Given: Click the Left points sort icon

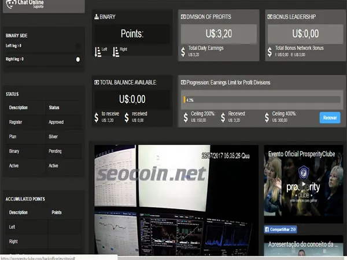Looking at the screenshot, I should point(98,52).
